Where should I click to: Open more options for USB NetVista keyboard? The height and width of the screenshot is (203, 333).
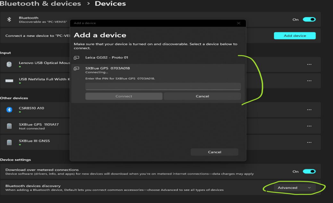(309, 81)
